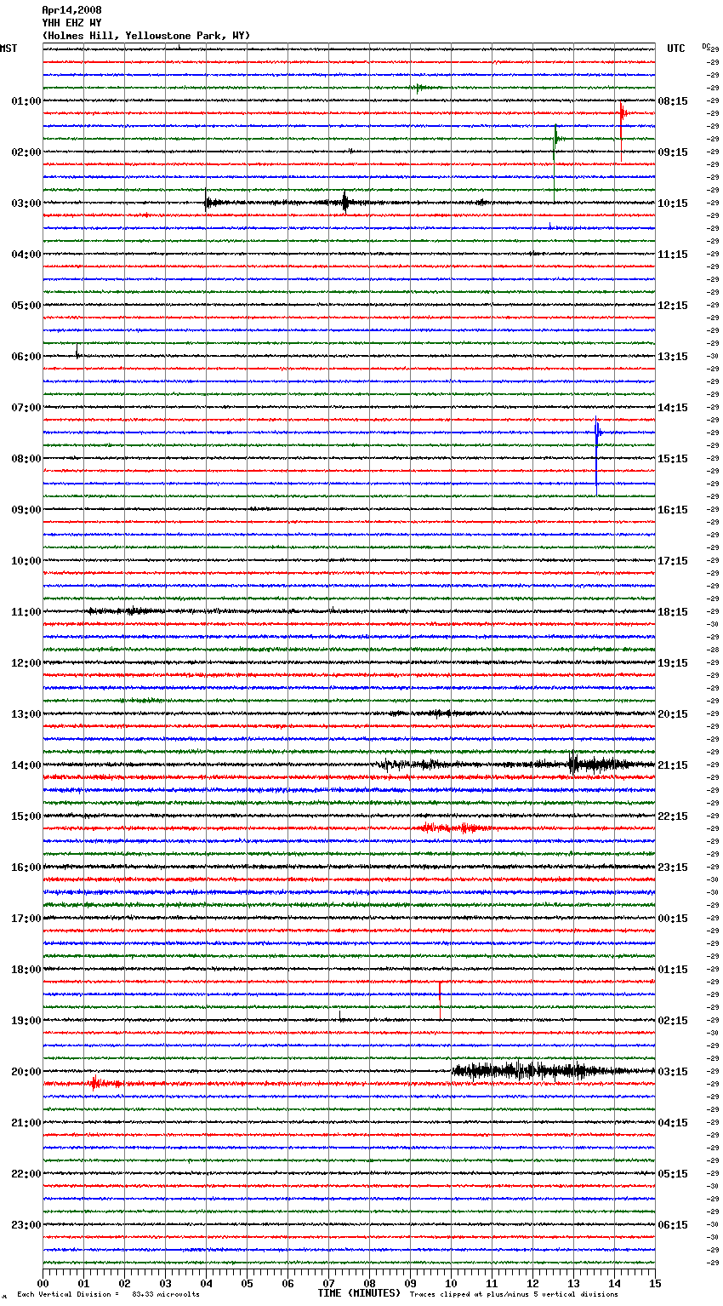Click the 06:15 UTC time label
The width and height of the screenshot is (723, 1306).
[x=673, y=1225]
